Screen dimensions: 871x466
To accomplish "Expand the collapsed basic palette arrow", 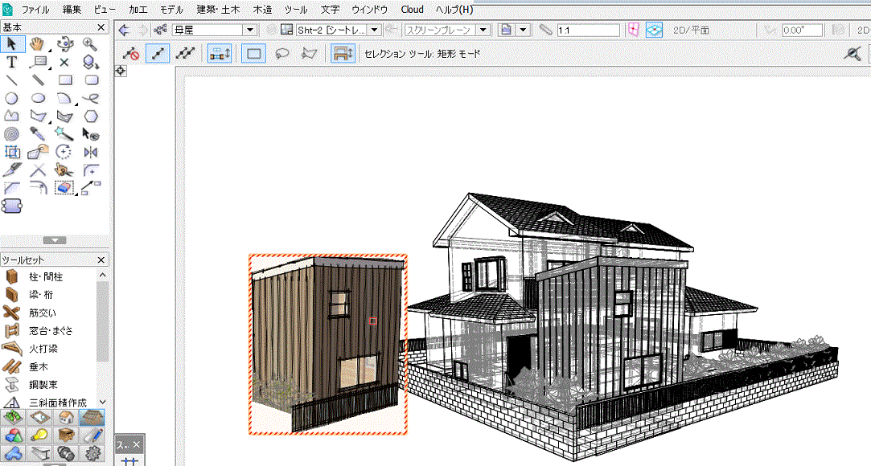I will tap(54, 240).
